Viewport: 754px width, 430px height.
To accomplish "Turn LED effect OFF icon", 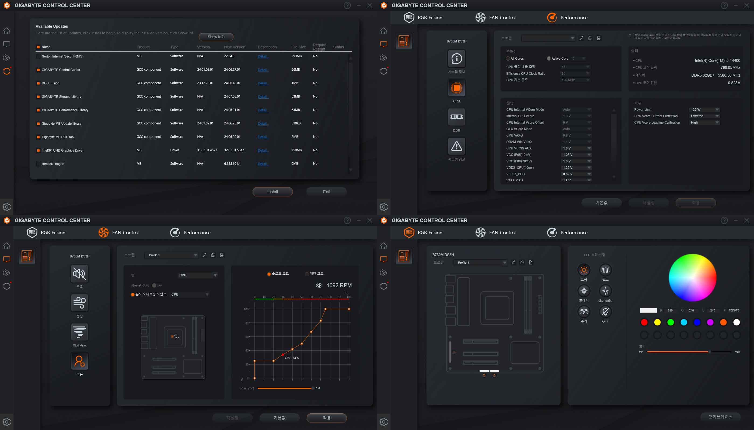I will 605,311.
